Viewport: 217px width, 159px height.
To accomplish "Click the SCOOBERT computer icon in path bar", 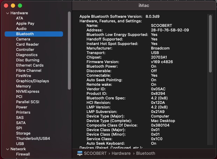I will (x=79, y=153).
